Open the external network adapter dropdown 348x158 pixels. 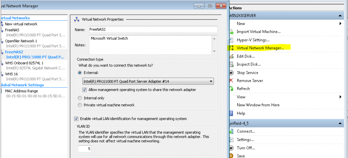[211, 82]
